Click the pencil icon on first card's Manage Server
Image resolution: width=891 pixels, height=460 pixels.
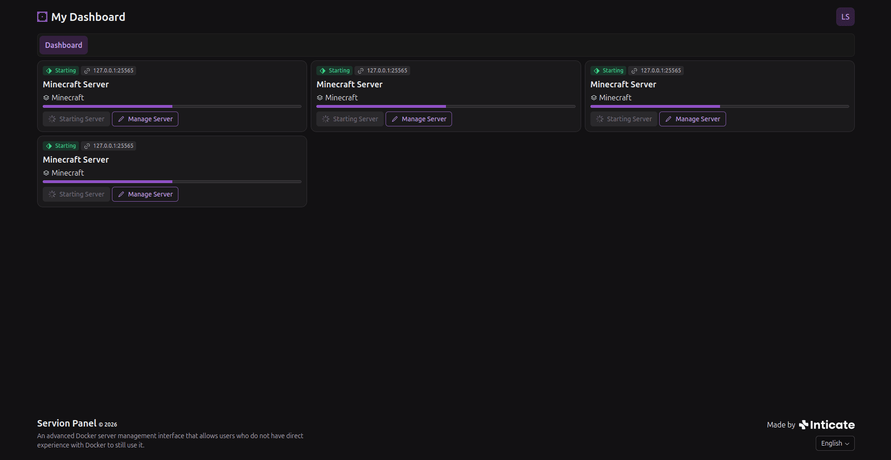coord(121,119)
